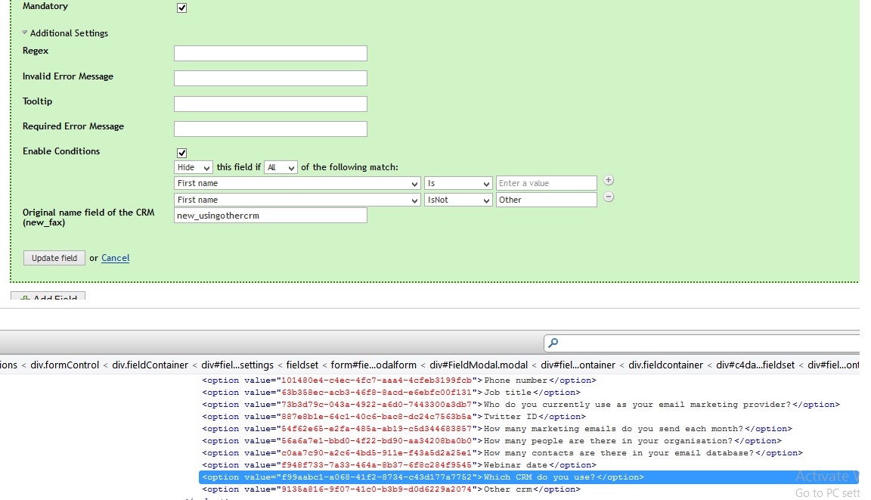Click the search magnifier icon in DevTools
This screenshot has height=500, width=871.
553,343
